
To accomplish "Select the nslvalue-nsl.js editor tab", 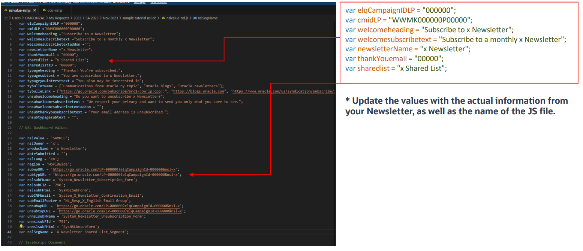I will 20,10.
